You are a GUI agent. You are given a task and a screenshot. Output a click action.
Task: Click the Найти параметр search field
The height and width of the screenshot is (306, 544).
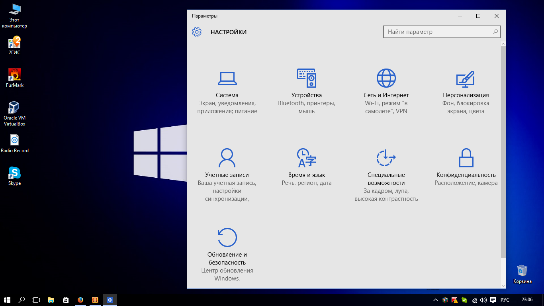click(x=438, y=32)
